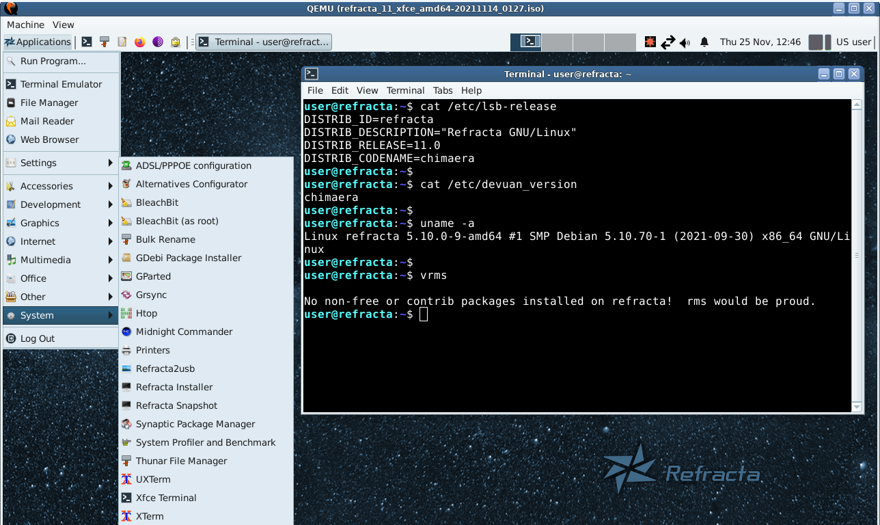880x525 pixels.
Task: Open the Tabs menu in the terminal
Action: click(443, 90)
